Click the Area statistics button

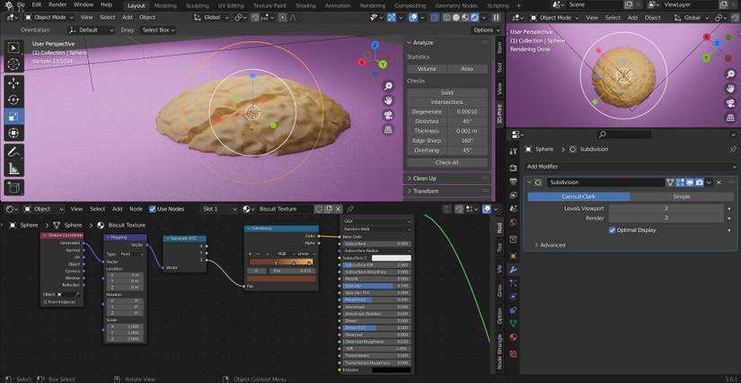tap(467, 69)
